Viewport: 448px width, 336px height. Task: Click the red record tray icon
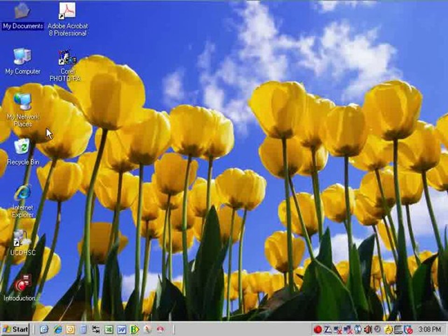pyautogui.click(x=317, y=330)
